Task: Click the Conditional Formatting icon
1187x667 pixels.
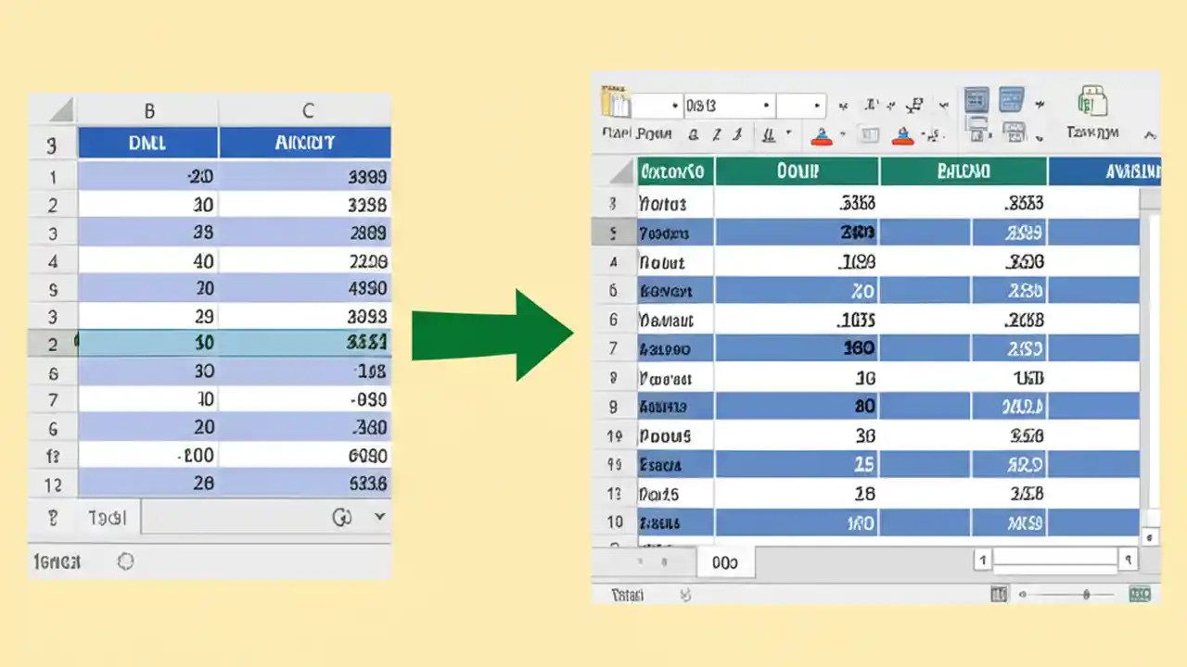Action: tap(976, 100)
